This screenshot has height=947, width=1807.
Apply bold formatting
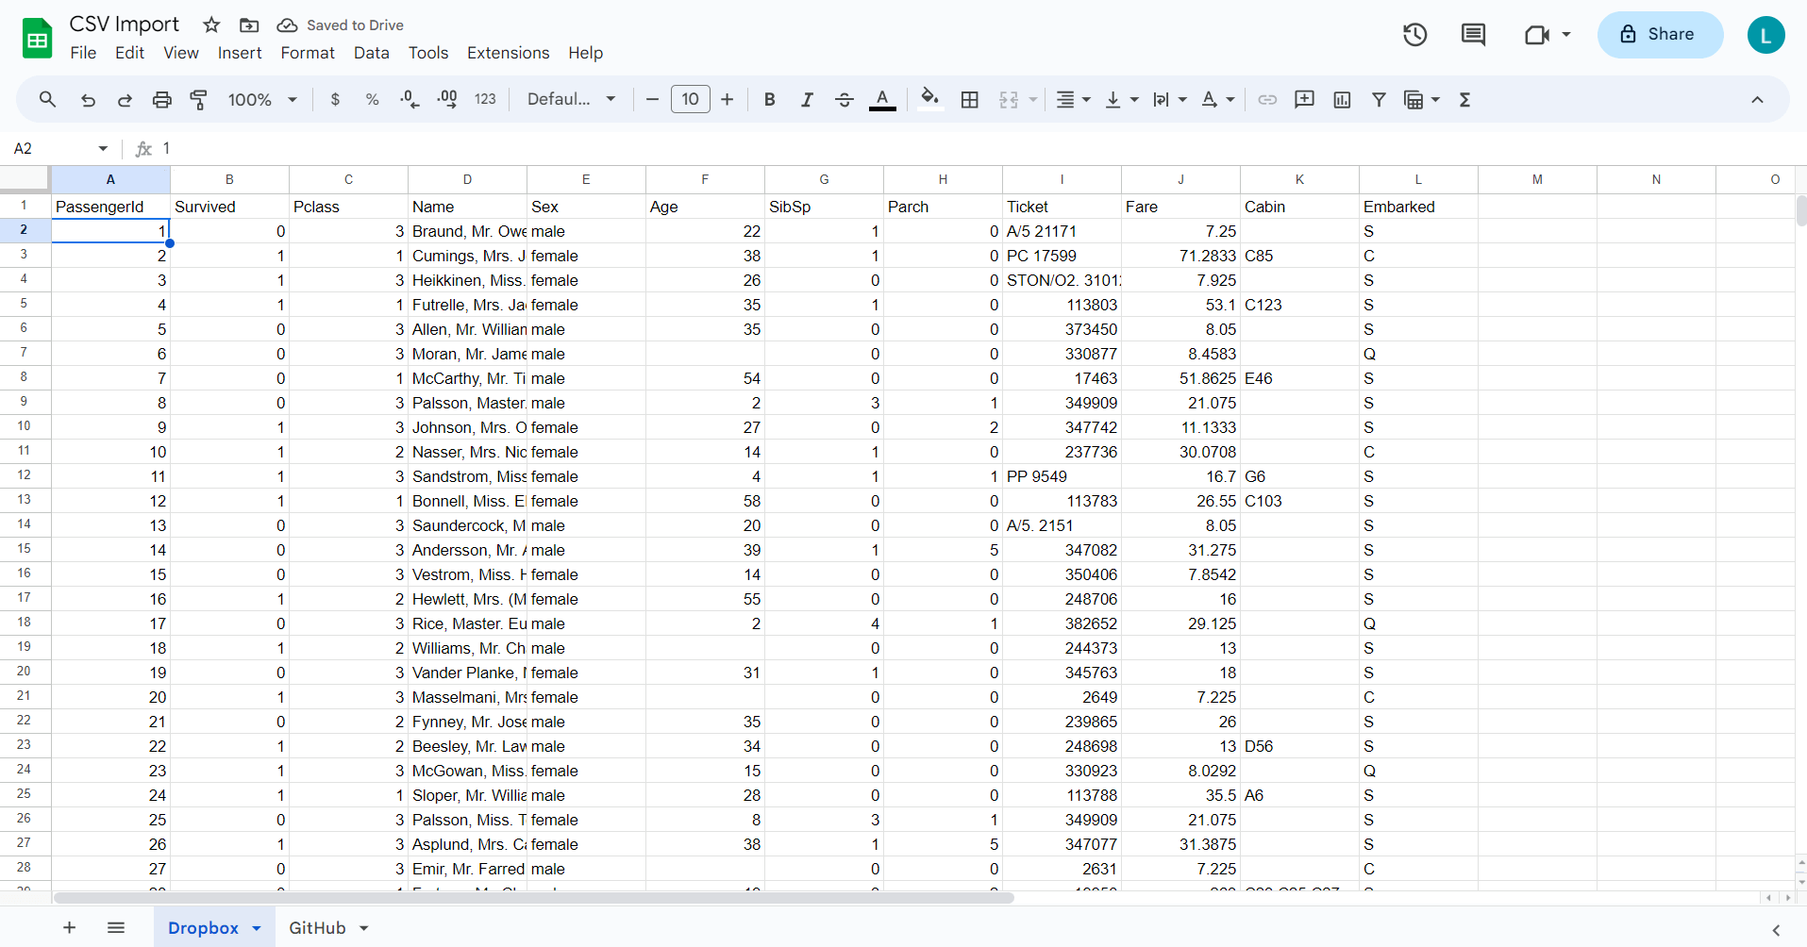pyautogui.click(x=768, y=99)
